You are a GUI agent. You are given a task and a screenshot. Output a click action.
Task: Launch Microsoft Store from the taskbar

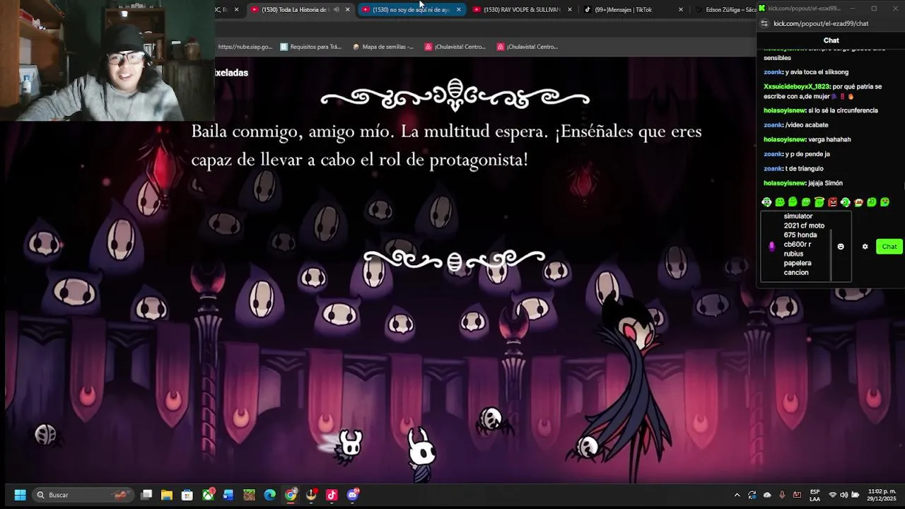(x=187, y=495)
